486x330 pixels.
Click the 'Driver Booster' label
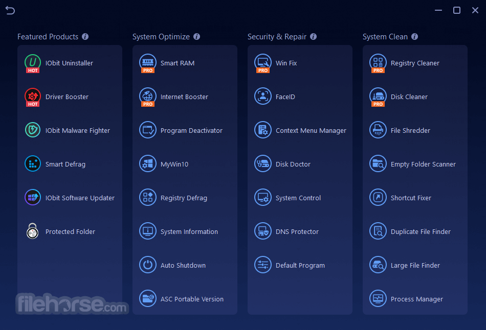(67, 97)
